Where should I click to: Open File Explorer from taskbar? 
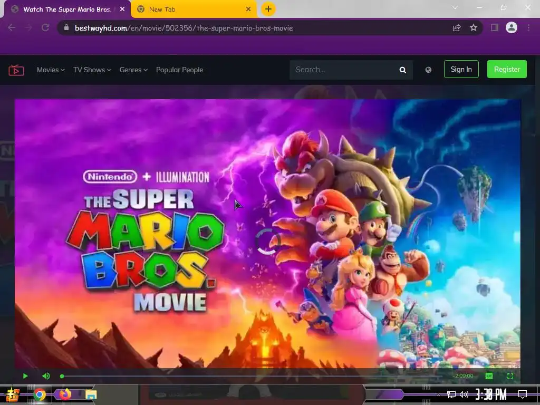coord(91,394)
